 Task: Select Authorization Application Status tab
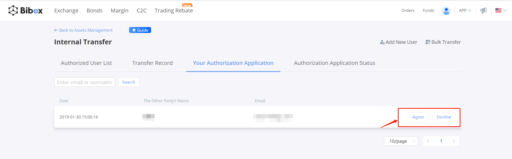pyautogui.click(x=334, y=63)
